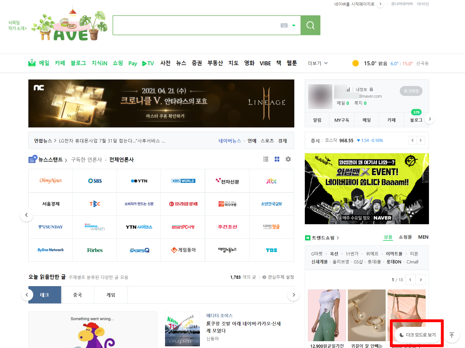
Task: Switch news stand to list view icon
Action: (266, 159)
